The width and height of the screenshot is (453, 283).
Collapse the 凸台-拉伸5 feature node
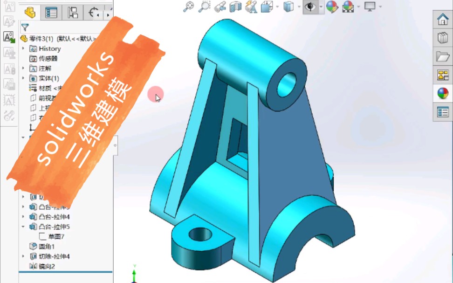(x=22, y=226)
